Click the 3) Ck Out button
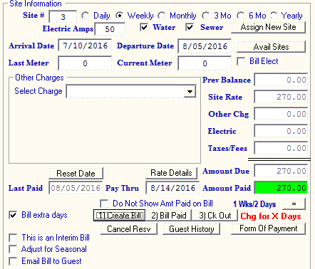 [x=215, y=216]
